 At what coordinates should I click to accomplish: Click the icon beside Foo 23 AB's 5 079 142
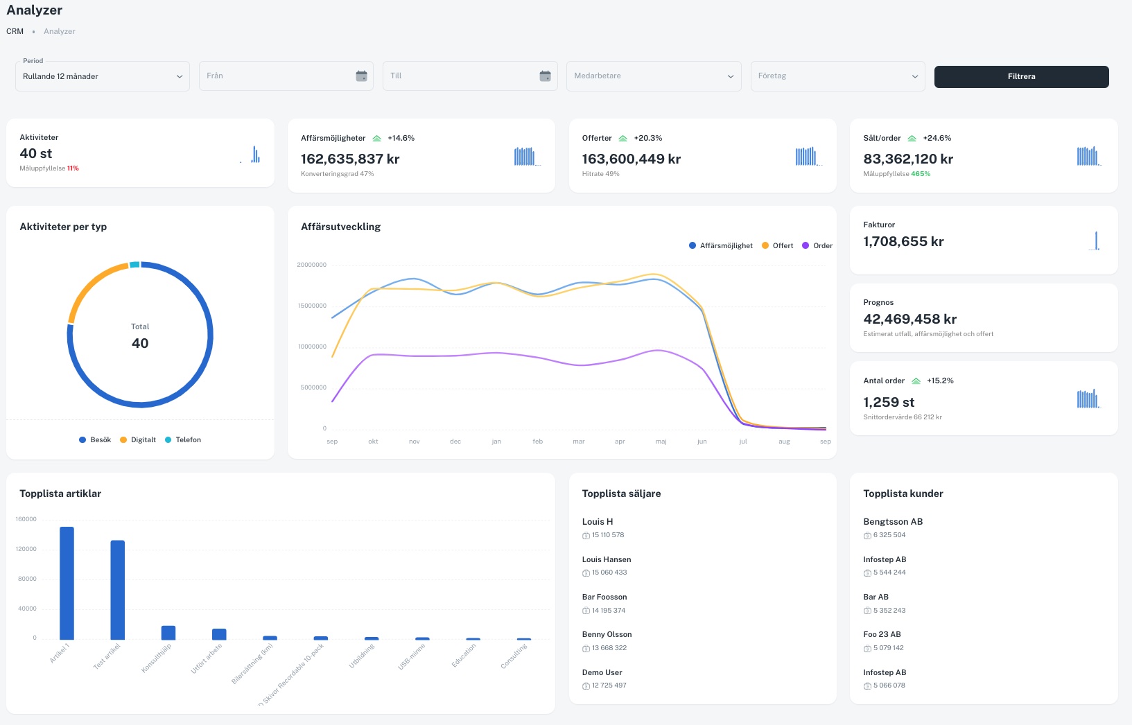point(867,649)
